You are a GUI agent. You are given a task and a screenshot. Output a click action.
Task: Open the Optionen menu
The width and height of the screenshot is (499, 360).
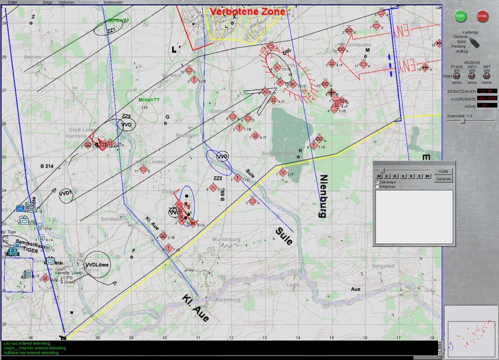click(67, 2)
